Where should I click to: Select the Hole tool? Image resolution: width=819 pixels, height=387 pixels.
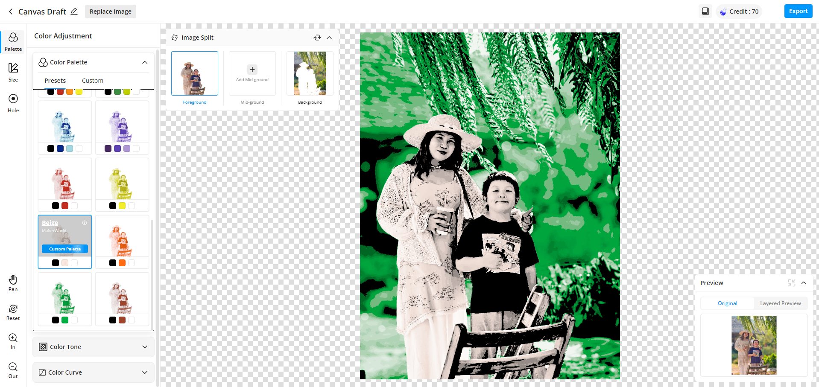click(13, 103)
